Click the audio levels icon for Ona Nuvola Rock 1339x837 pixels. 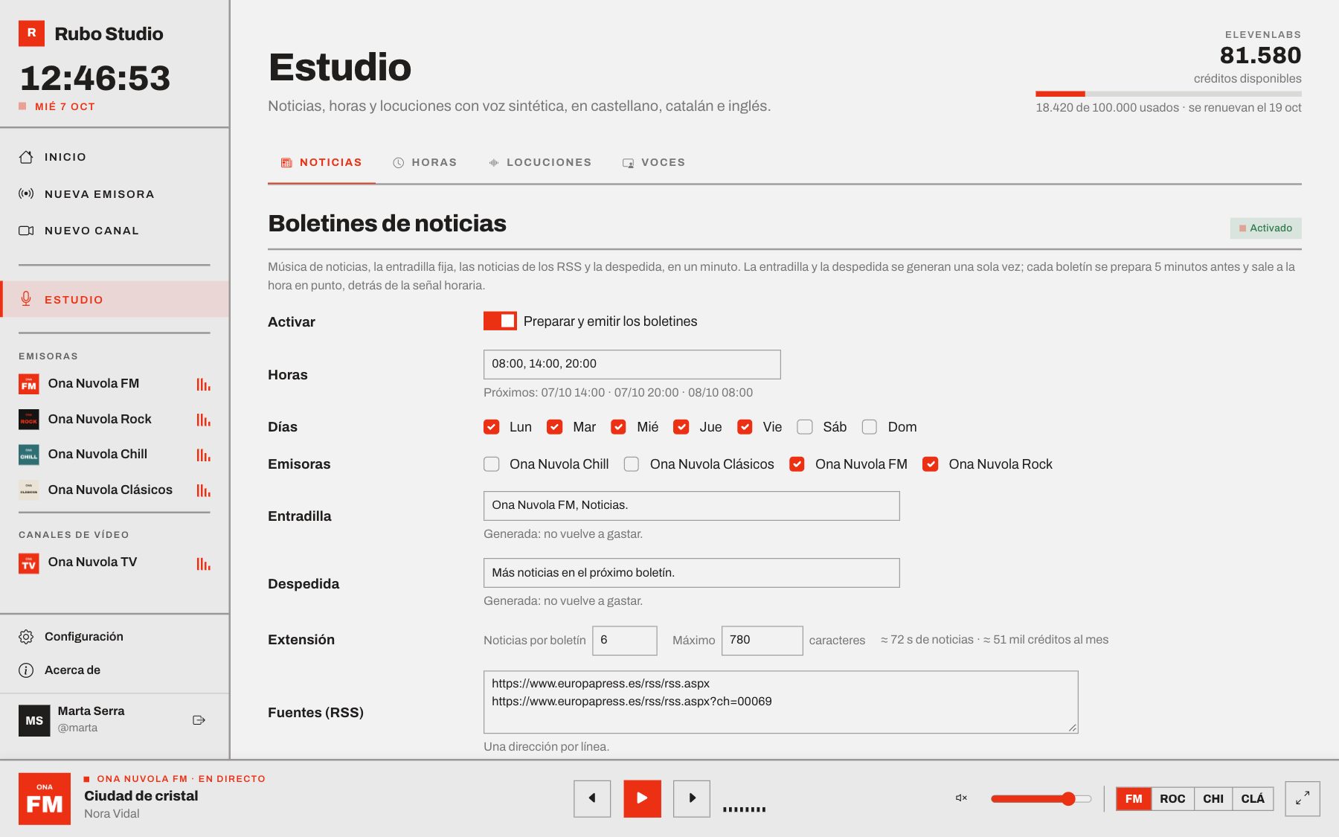click(203, 420)
